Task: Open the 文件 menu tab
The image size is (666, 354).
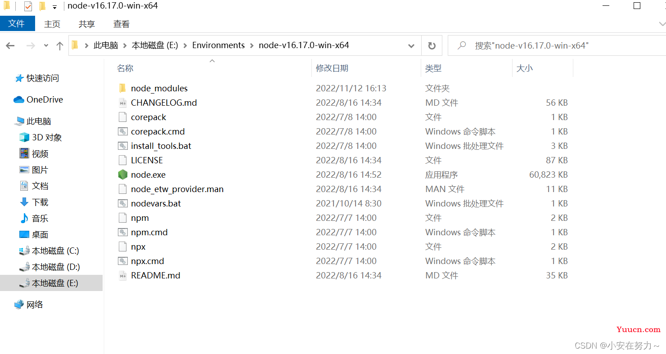Action: pos(17,23)
